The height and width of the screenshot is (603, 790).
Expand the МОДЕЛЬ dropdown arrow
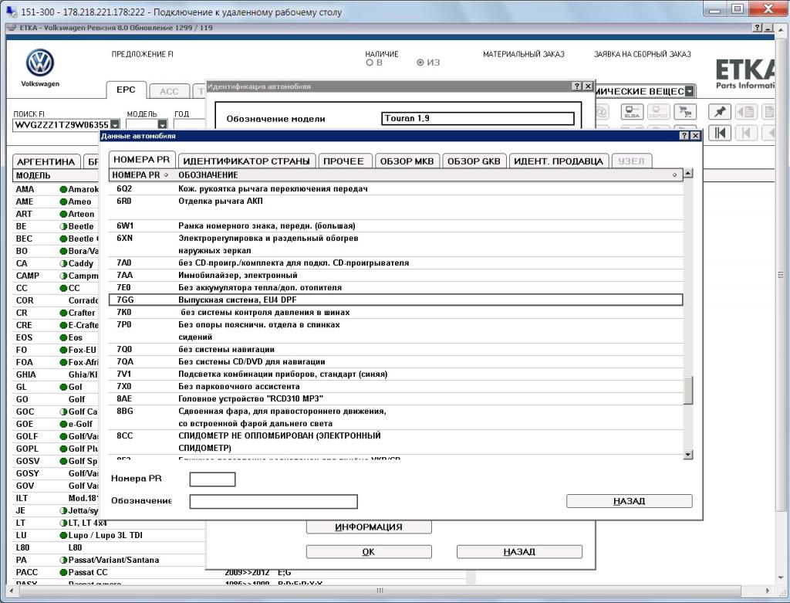[162, 124]
